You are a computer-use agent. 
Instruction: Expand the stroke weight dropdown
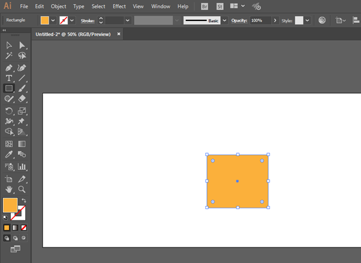(128, 20)
